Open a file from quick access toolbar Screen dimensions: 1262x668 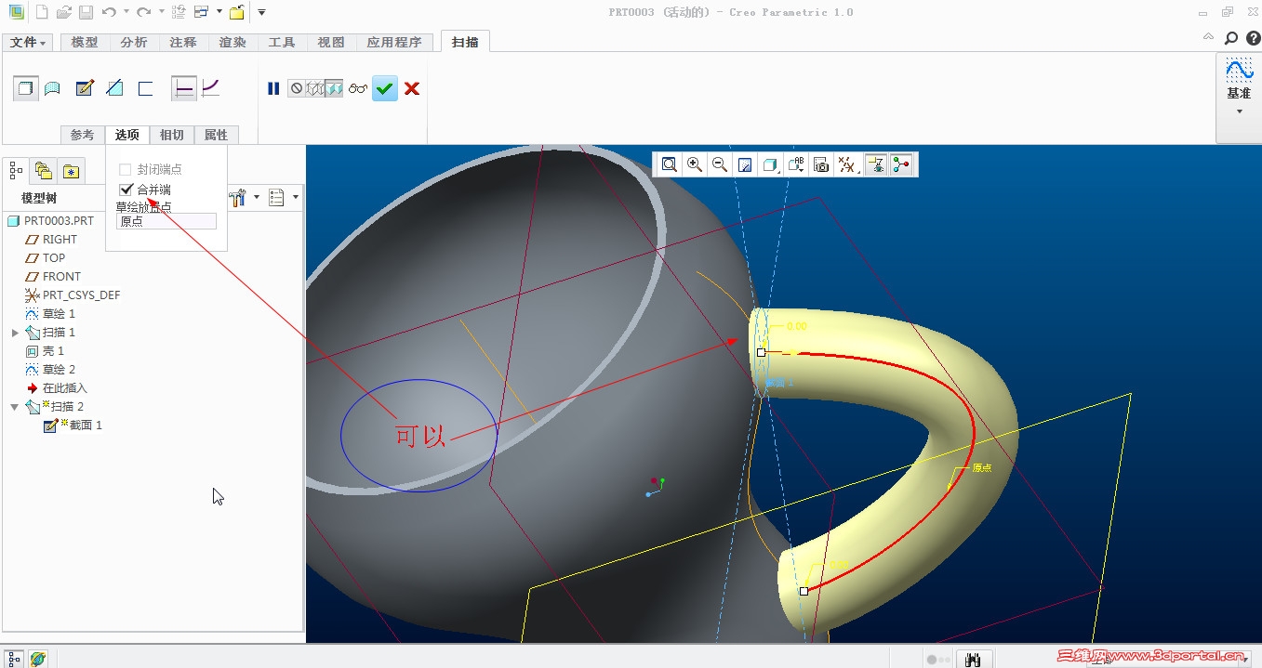63,12
